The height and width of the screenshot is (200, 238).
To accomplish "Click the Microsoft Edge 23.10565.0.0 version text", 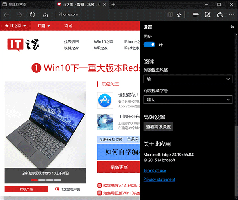I will coord(169,155).
